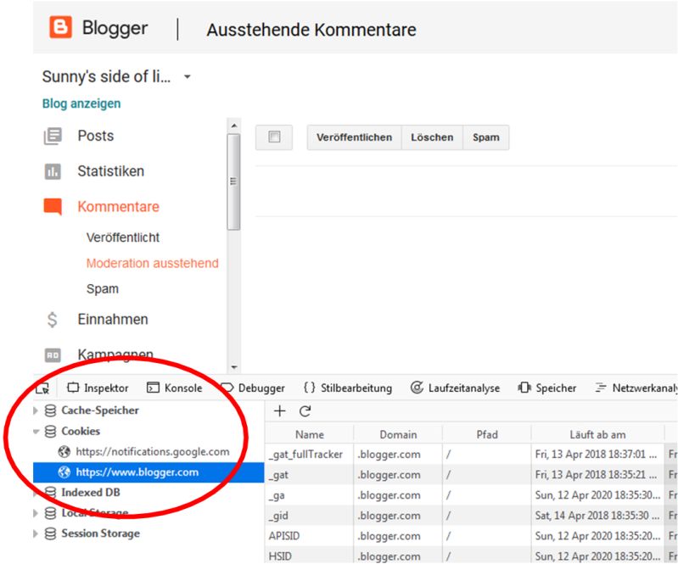The width and height of the screenshot is (678, 564).
Task: Sort by Läuft ab am column header
Action: pyautogui.click(x=597, y=435)
